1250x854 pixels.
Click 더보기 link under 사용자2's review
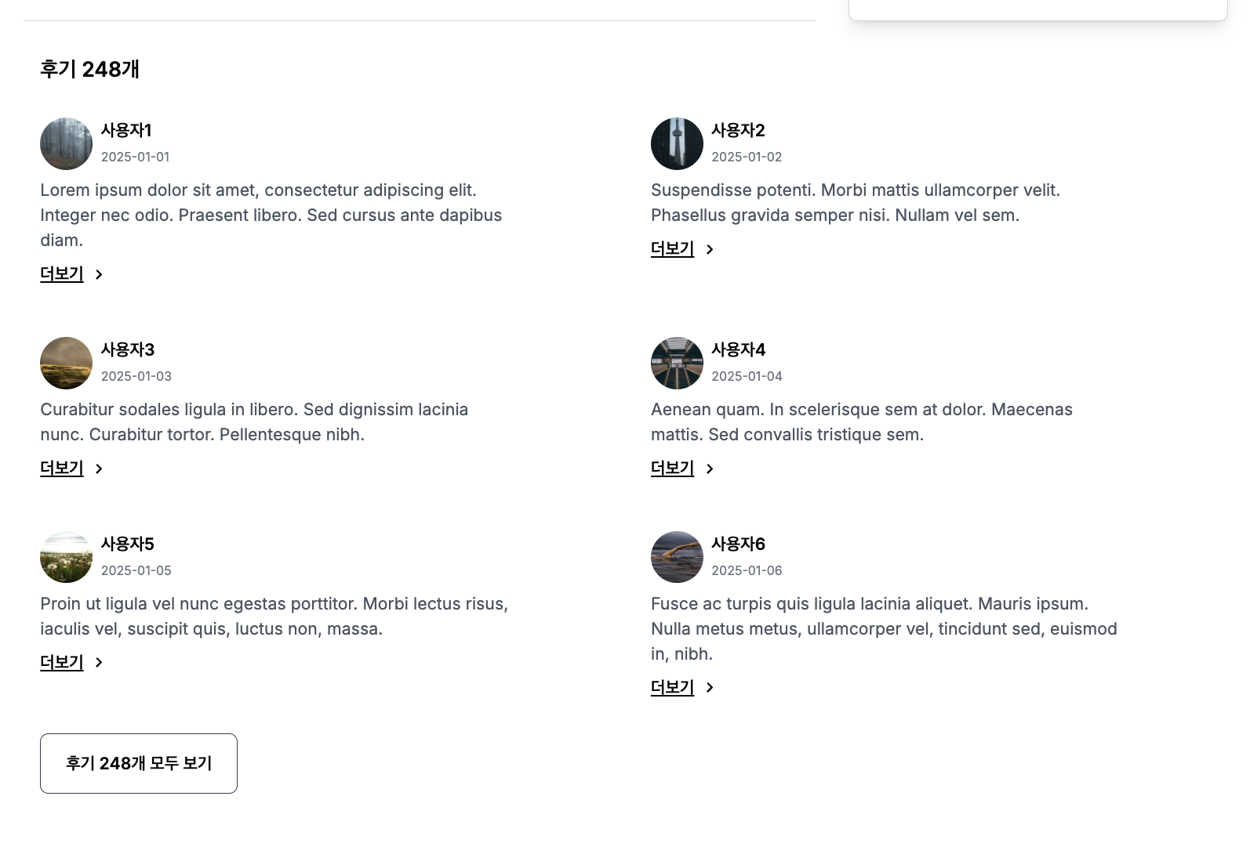[672, 249]
